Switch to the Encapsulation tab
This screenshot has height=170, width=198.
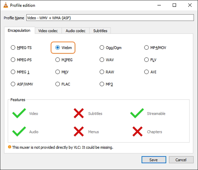click(x=20, y=30)
